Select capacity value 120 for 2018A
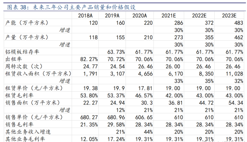The height and width of the screenshot is (142, 247). click(x=93, y=23)
